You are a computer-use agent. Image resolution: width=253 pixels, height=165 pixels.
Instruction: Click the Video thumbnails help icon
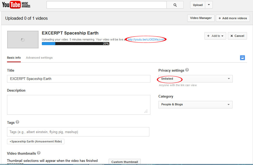tap(39, 153)
